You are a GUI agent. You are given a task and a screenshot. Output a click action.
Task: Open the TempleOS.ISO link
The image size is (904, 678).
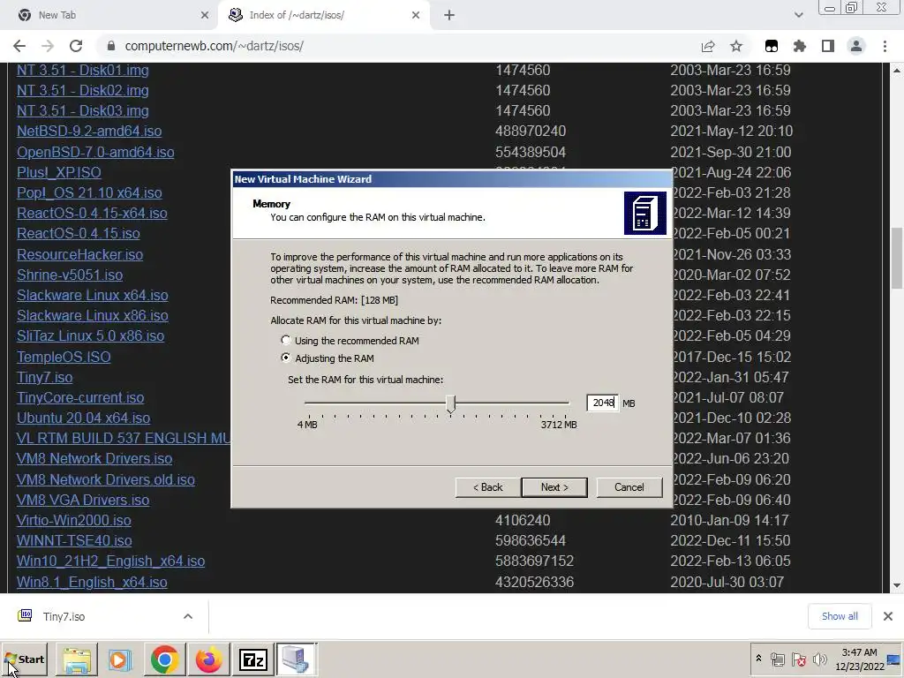(x=64, y=357)
